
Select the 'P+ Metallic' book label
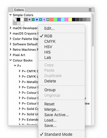pos(30,82)
